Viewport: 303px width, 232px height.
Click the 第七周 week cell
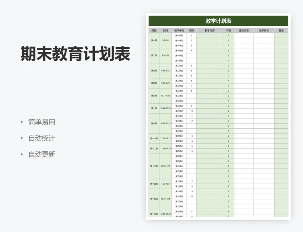(154, 108)
